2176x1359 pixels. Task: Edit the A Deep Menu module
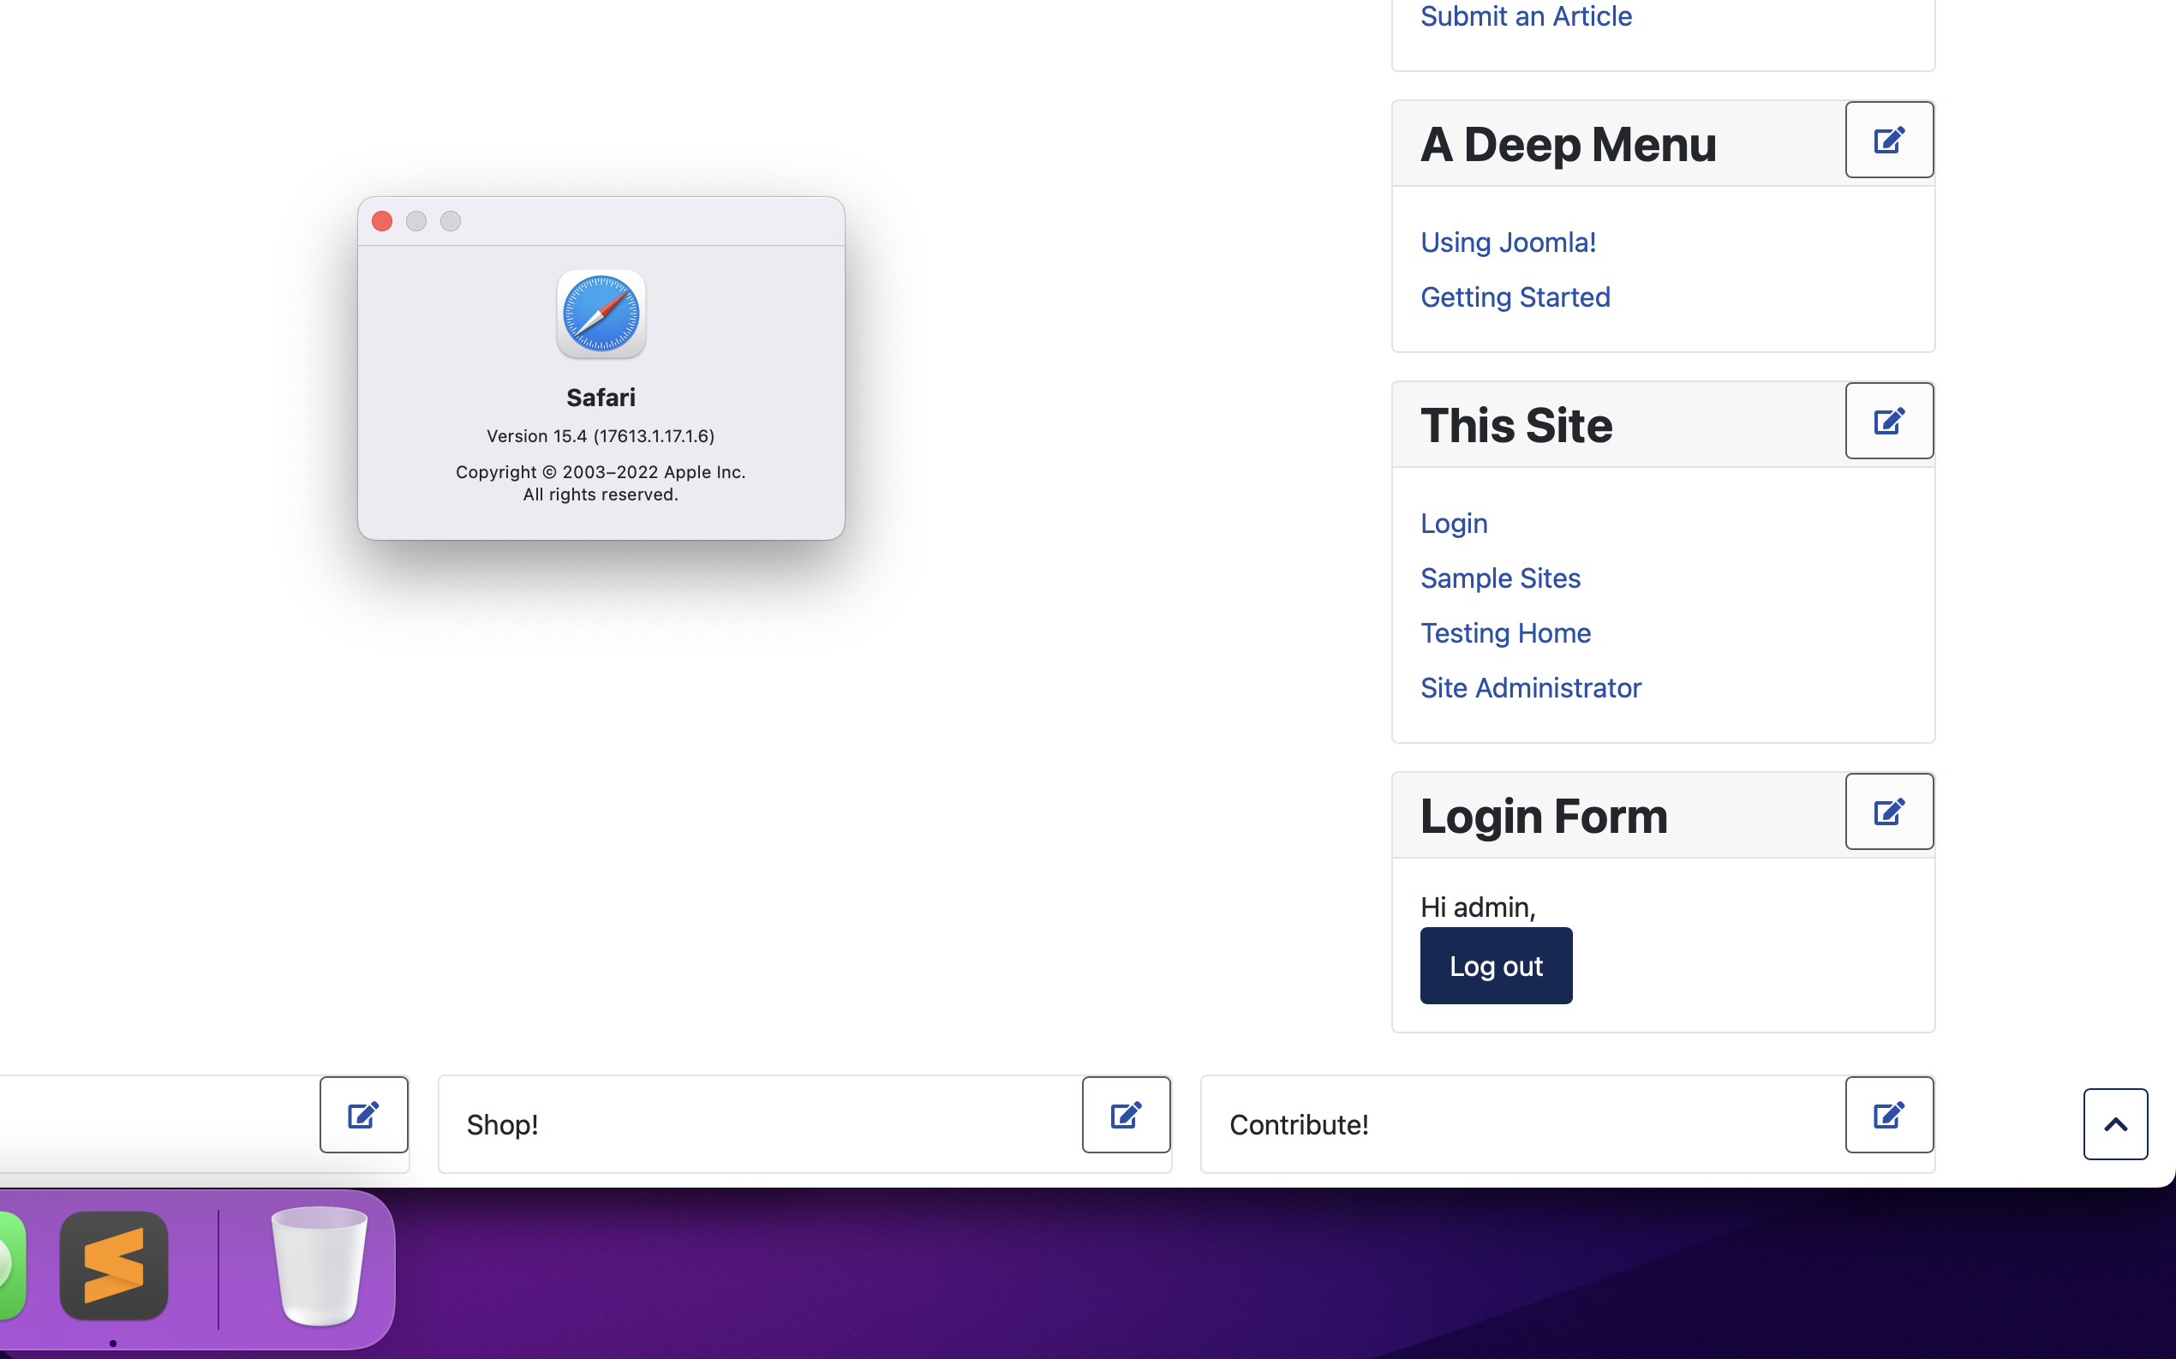point(1888,141)
